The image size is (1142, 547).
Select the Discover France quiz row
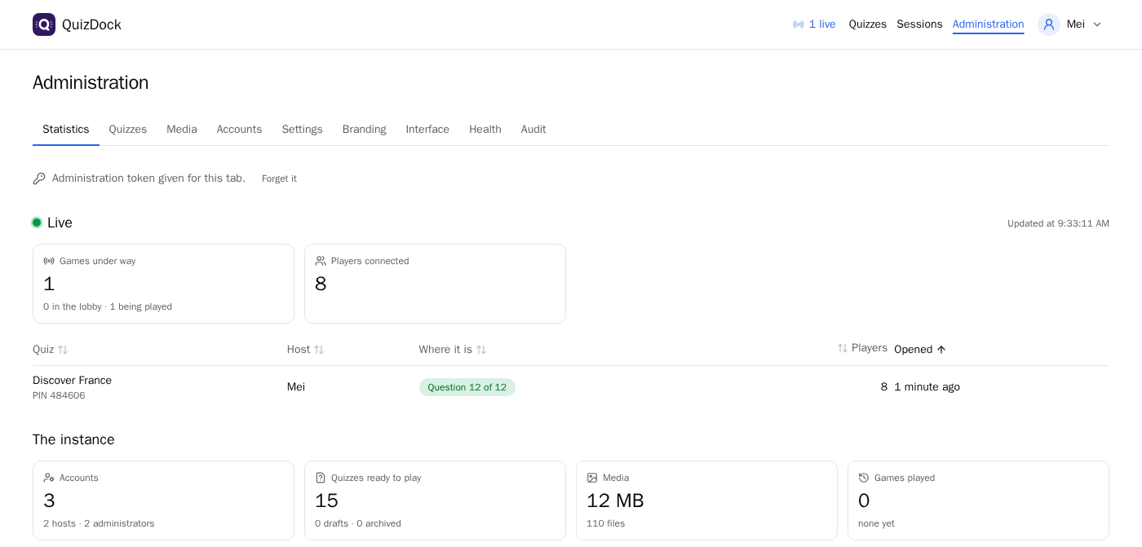[x=571, y=387]
